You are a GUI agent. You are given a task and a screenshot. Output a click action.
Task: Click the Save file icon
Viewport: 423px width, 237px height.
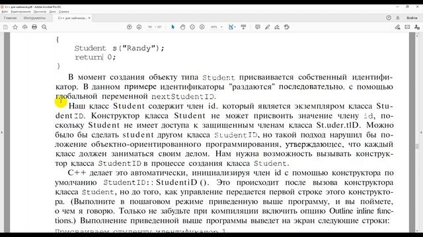click(x=5, y=27)
